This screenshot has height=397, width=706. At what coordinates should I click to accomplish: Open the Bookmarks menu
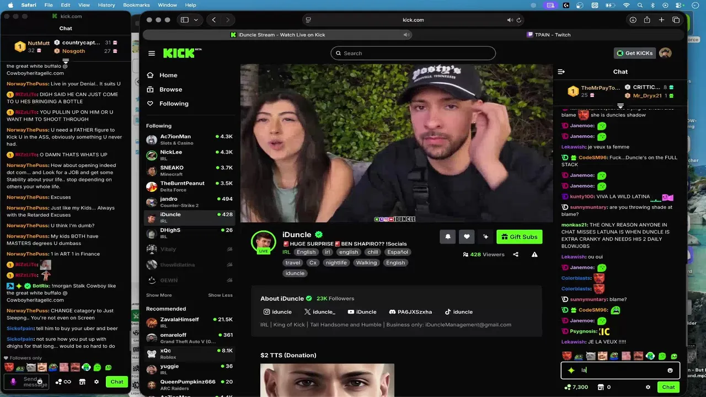coord(136,5)
